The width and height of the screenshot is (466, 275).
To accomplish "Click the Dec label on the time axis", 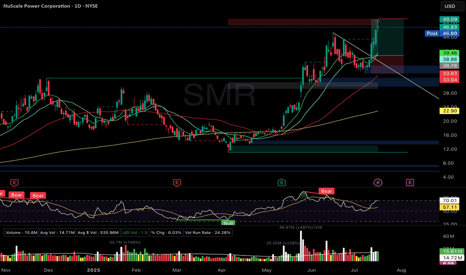I will pos(48,270).
